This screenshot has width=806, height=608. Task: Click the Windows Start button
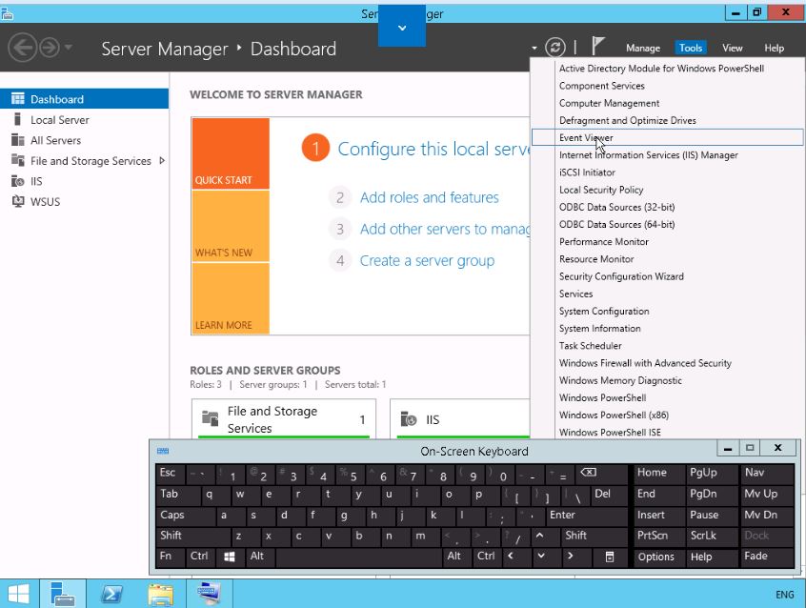[x=18, y=594]
